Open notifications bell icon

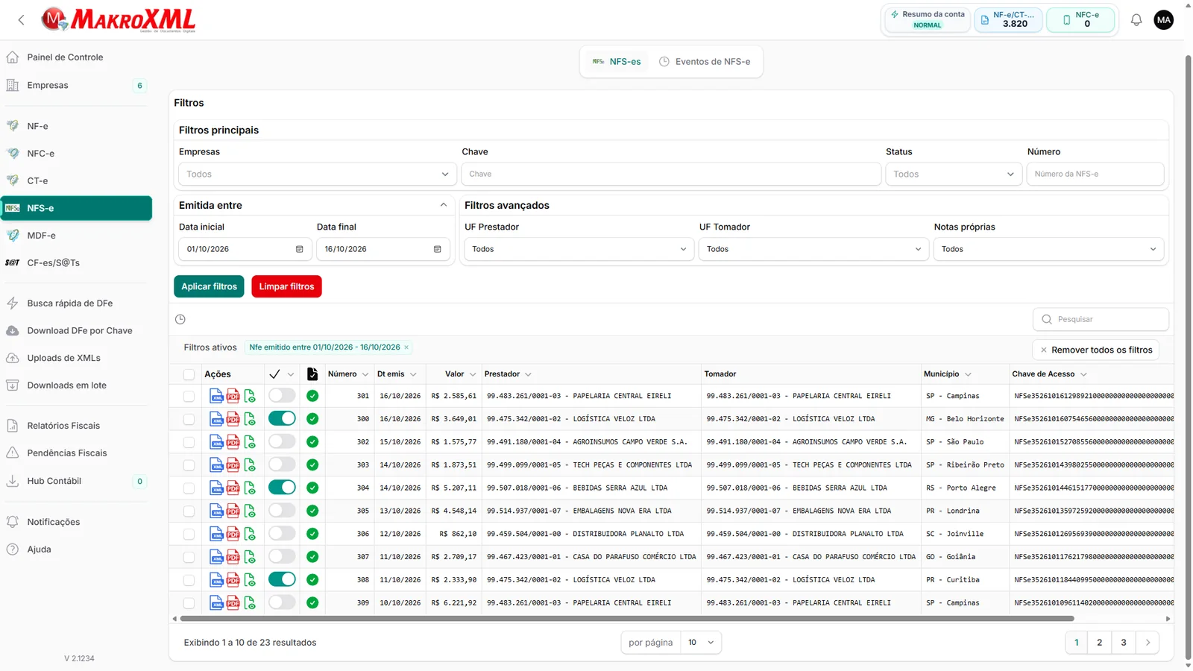coord(1136,20)
